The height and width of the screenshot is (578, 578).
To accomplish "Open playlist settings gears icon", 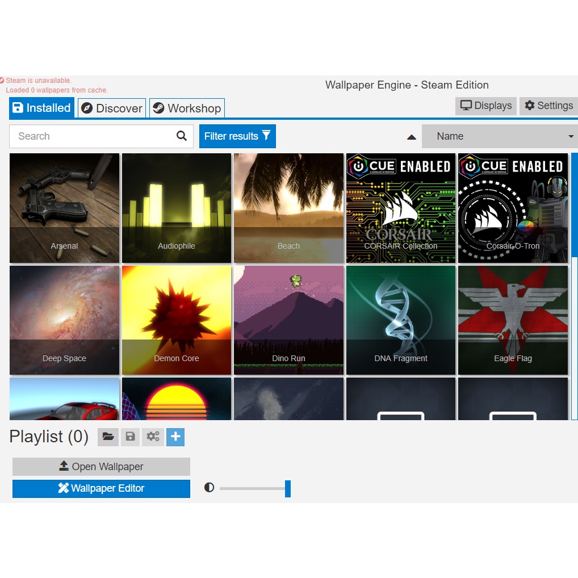I will coord(153,437).
